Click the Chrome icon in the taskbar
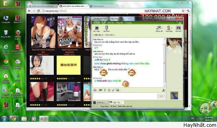The width and height of the screenshot is (217, 128). tap(14, 119)
